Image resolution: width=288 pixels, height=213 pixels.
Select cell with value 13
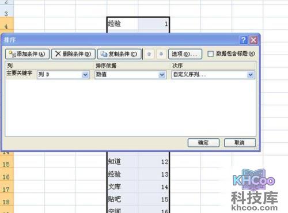(x=154, y=174)
